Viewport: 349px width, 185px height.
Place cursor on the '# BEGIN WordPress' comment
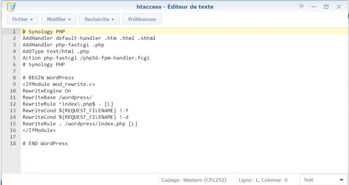pos(48,77)
